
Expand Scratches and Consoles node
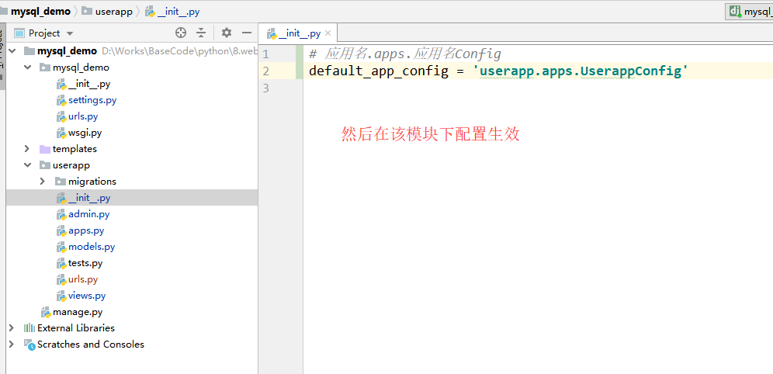pos(12,344)
